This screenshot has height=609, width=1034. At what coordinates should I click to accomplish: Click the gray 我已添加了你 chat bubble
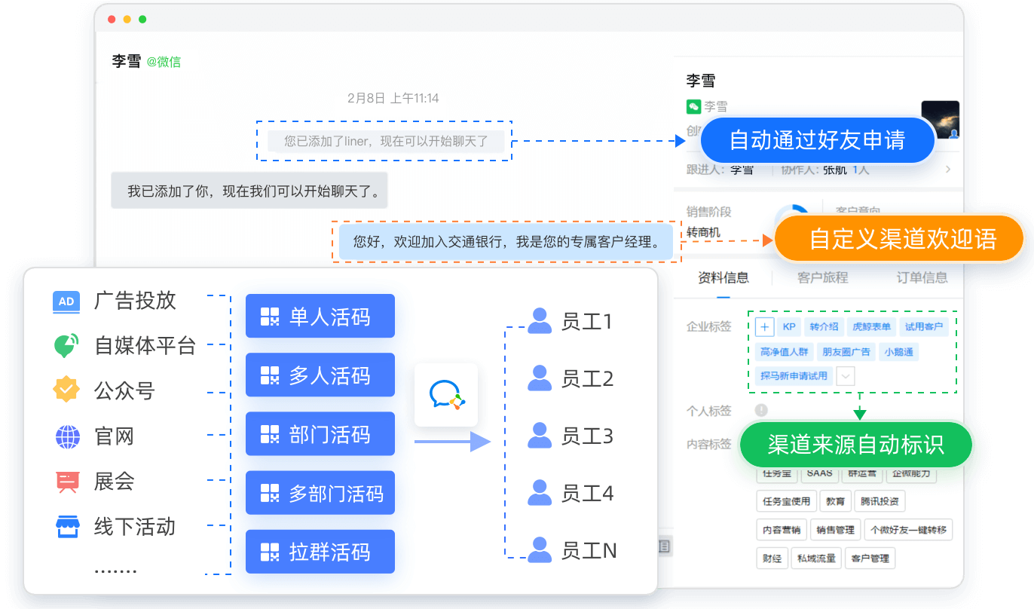click(249, 190)
